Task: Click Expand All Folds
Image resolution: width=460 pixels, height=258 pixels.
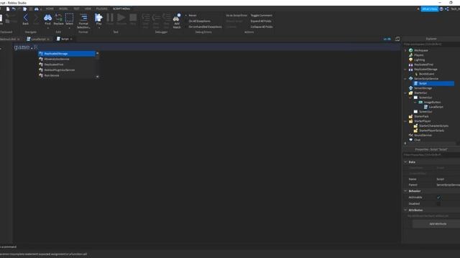Action: click(x=261, y=21)
